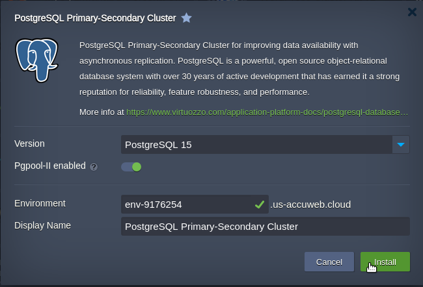Click the dialog title PostgreSQL Primary-Secondary Cluster

(x=95, y=18)
